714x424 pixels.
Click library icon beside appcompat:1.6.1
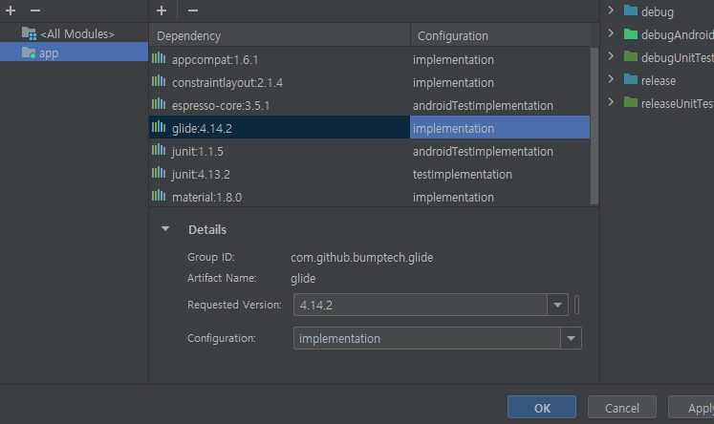[x=159, y=58]
